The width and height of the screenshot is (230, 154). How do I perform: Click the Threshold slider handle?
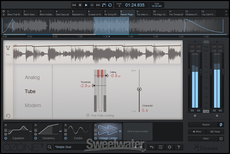click(94, 85)
